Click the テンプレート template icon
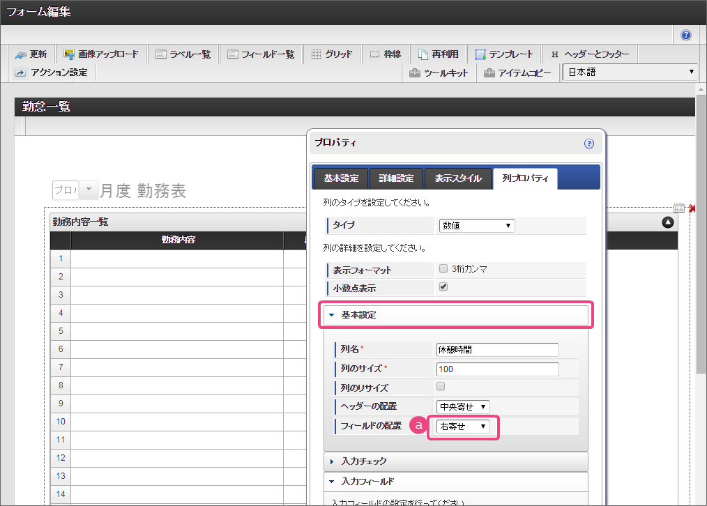 click(504, 54)
